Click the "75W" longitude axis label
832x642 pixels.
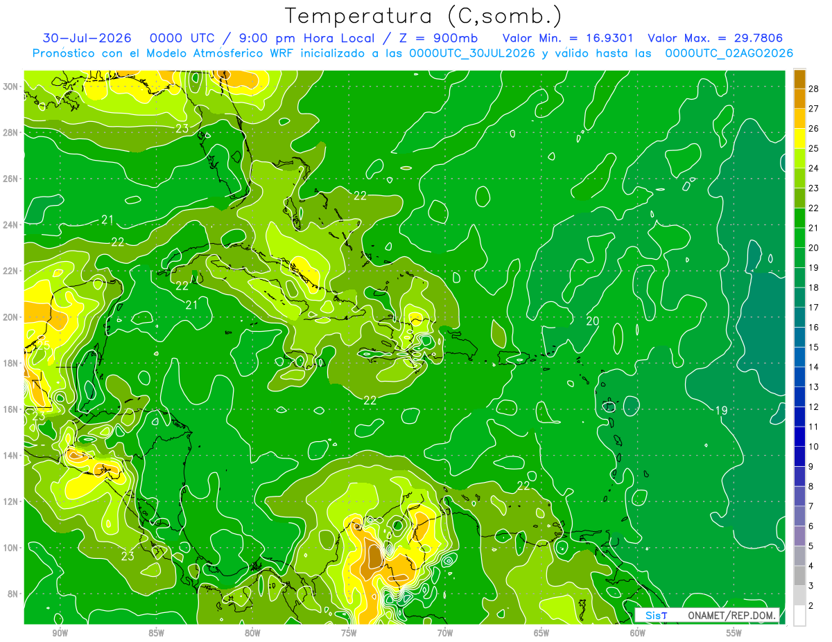349,633
